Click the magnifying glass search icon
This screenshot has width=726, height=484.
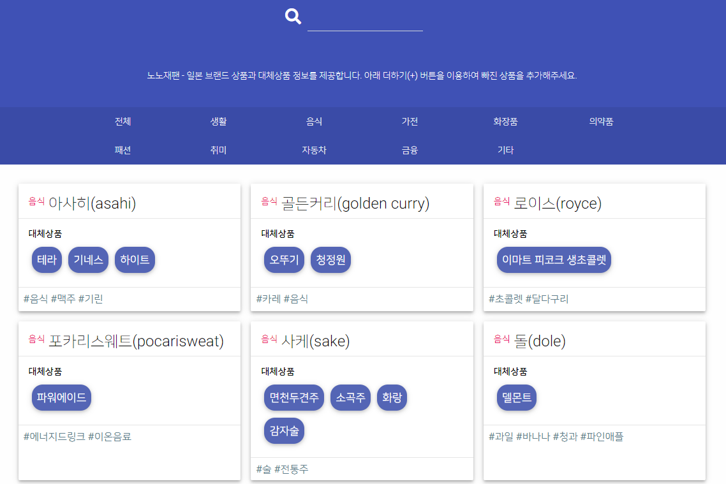[x=293, y=16]
